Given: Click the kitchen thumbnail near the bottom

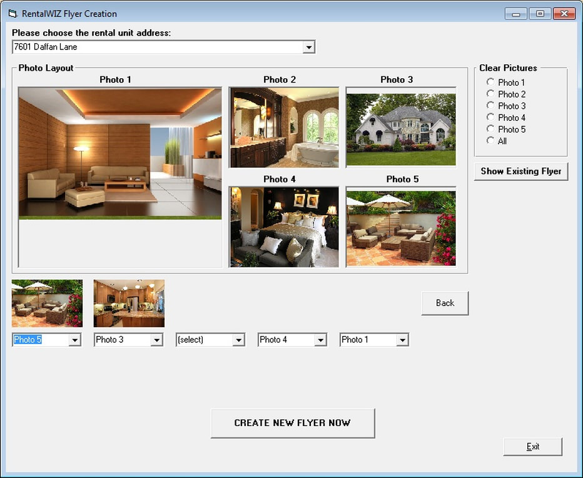Looking at the screenshot, I should (x=128, y=303).
